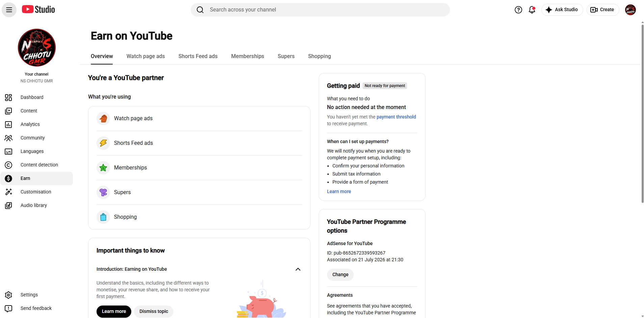Click the Create button

coord(602,10)
